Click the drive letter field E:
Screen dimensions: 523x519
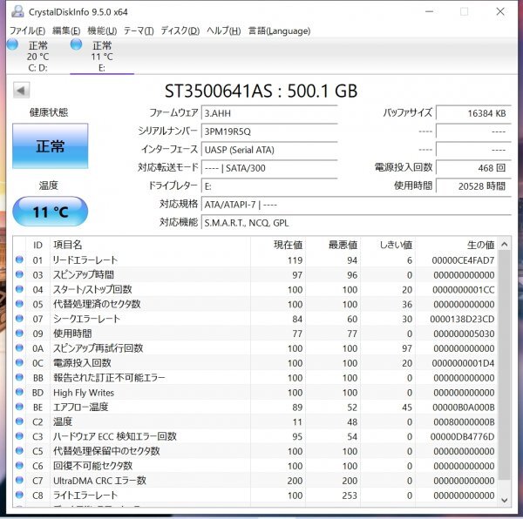[269, 186]
